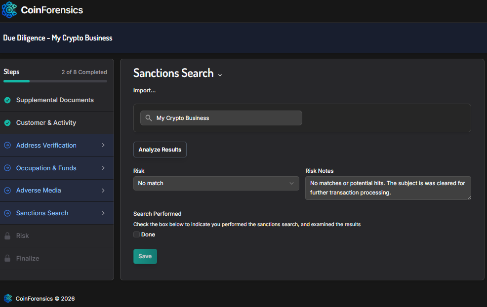Open the Adverse Media step

pyautogui.click(x=39, y=191)
